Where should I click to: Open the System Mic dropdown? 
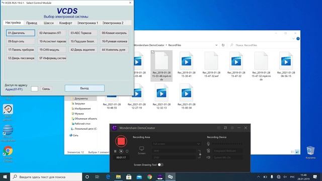[227, 157]
